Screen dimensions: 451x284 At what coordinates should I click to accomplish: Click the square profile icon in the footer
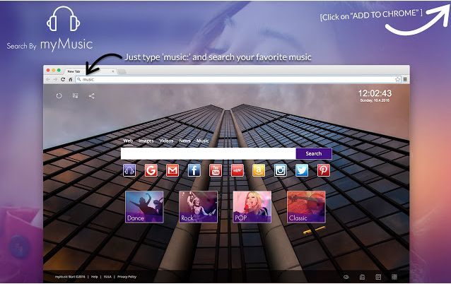click(378, 277)
